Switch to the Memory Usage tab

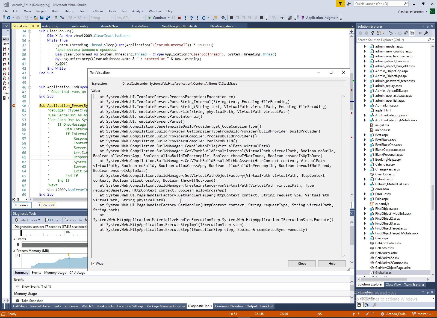55,273
